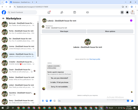
Task: Choose a GIF icon in composer
Action: [55, 101]
